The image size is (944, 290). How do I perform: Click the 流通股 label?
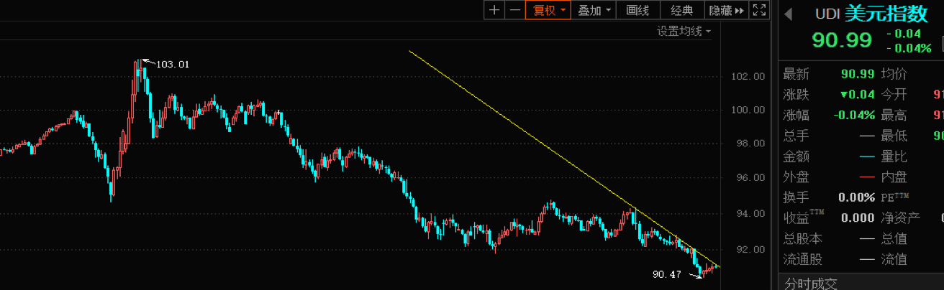coord(803,259)
